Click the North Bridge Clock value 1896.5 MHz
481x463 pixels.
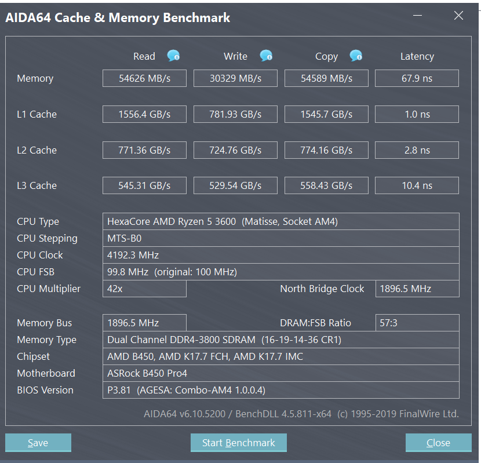(417, 289)
